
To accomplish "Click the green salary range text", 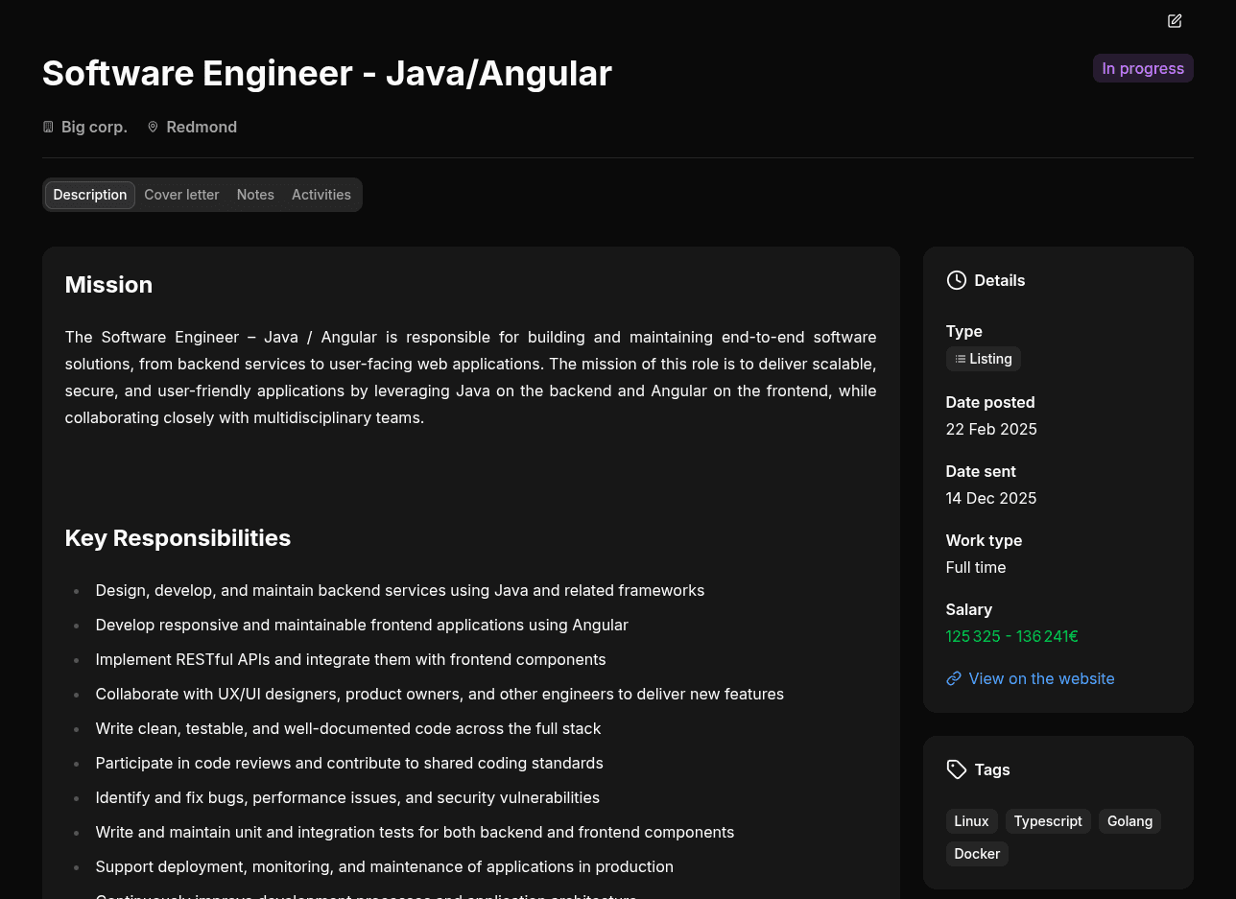I will coord(1011,636).
